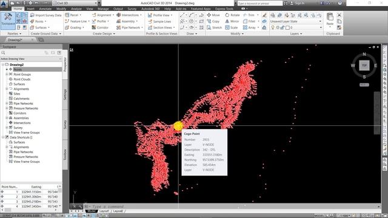Open the application menu A logo

pyautogui.click(x=4, y=4)
